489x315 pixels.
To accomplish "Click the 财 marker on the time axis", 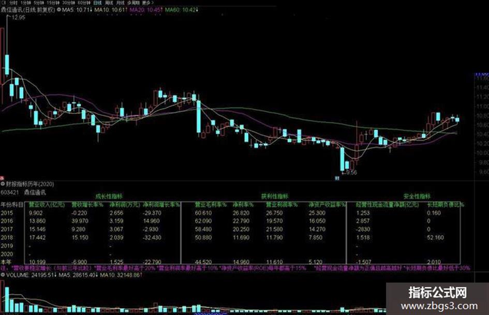I will click(337, 178).
